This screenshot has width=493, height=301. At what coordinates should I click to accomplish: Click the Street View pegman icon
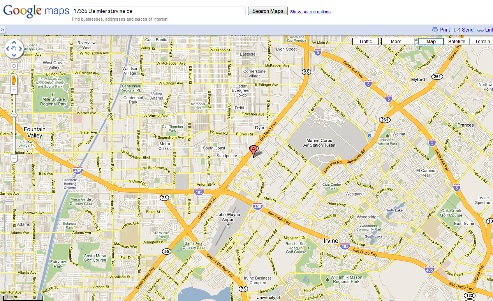click(14, 80)
